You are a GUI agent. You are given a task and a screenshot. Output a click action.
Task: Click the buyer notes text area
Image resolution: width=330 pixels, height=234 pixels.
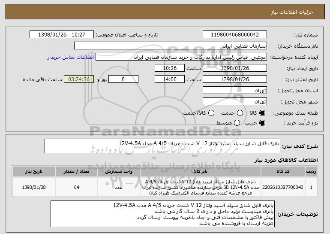point(163,214)
